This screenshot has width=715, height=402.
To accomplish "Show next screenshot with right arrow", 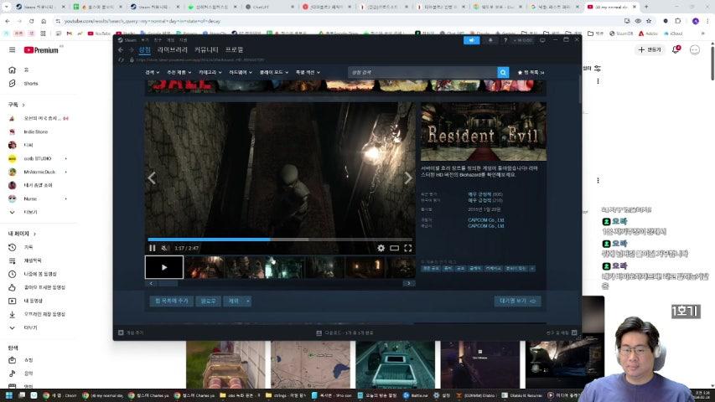I will (408, 178).
